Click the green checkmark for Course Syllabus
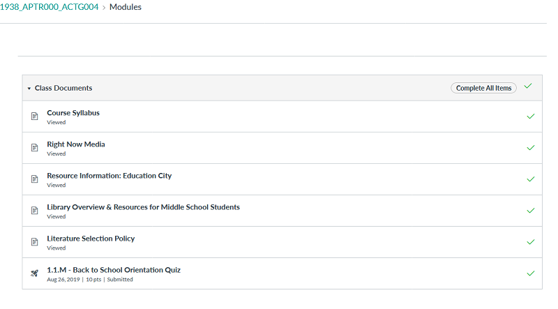 pos(531,116)
